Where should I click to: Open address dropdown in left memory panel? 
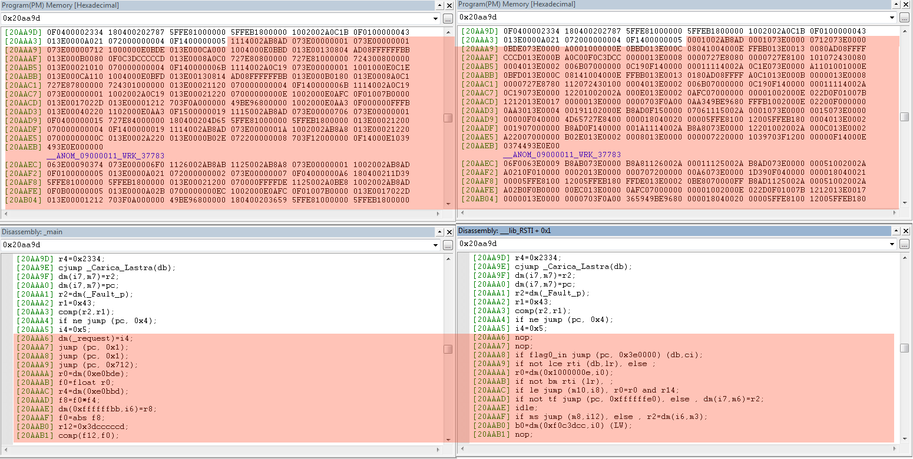point(436,18)
